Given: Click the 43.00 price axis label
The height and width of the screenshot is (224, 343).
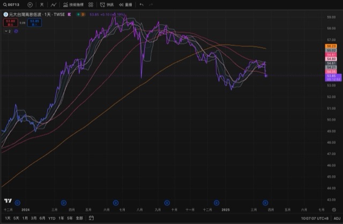Looking at the screenshot, I should (331, 199).
